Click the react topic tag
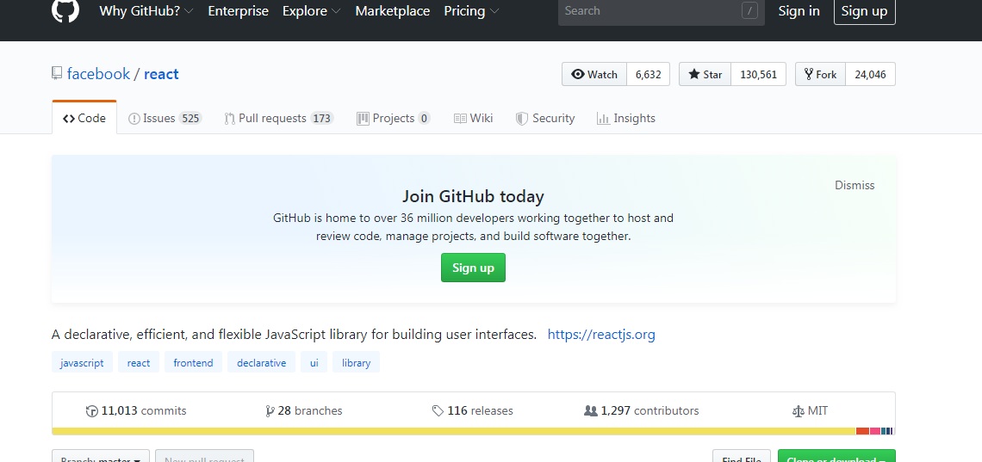 point(139,362)
